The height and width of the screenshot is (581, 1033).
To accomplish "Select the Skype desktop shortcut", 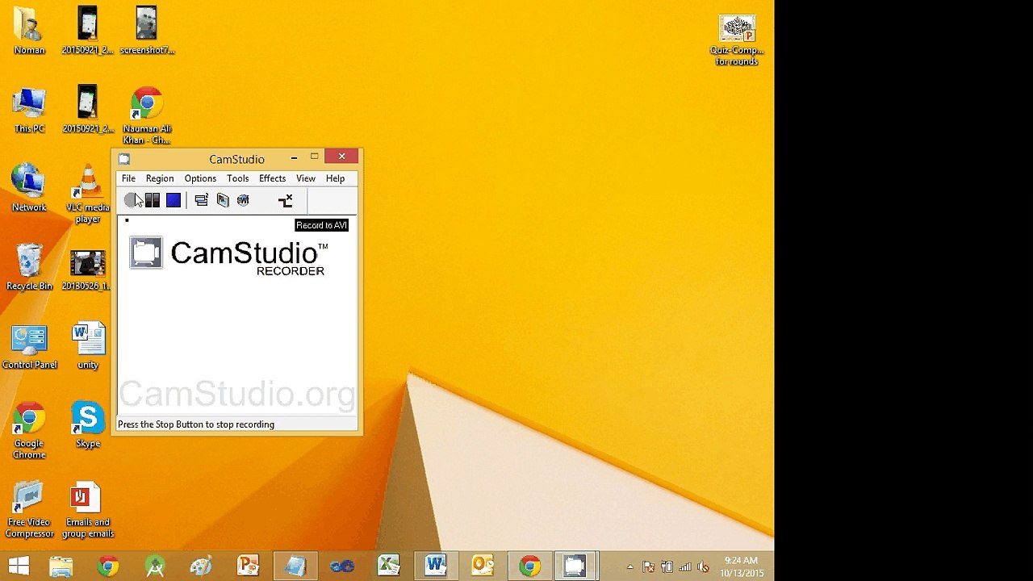I will [88, 424].
